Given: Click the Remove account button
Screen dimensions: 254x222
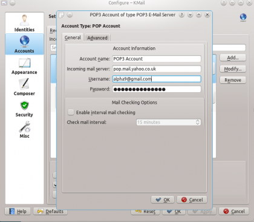Looking at the screenshot, I should click(x=233, y=80).
